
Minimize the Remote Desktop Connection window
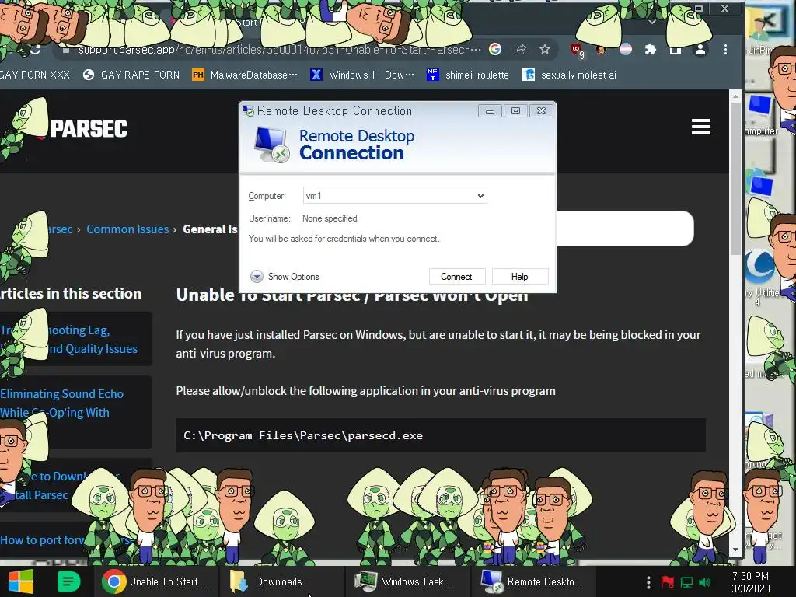point(490,111)
